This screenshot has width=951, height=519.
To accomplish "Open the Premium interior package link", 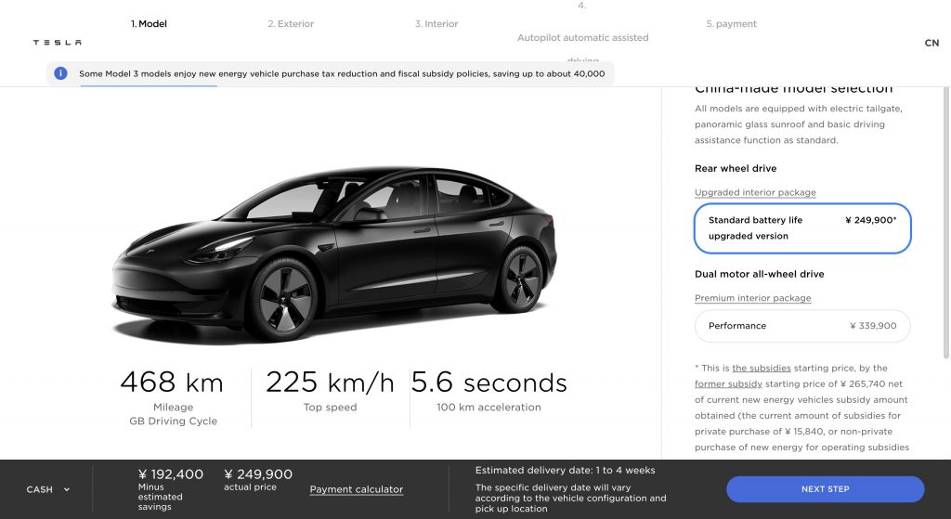I will pyautogui.click(x=752, y=298).
